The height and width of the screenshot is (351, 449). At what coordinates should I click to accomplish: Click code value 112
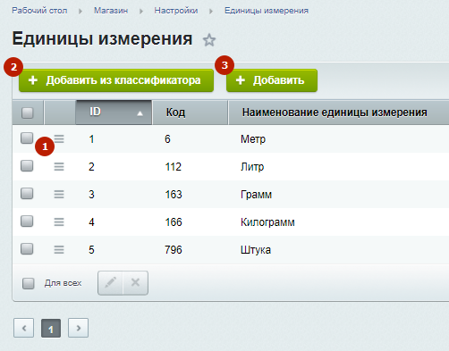pyautogui.click(x=174, y=167)
